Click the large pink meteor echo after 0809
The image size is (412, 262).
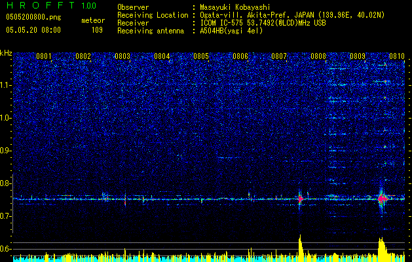[x=383, y=198]
